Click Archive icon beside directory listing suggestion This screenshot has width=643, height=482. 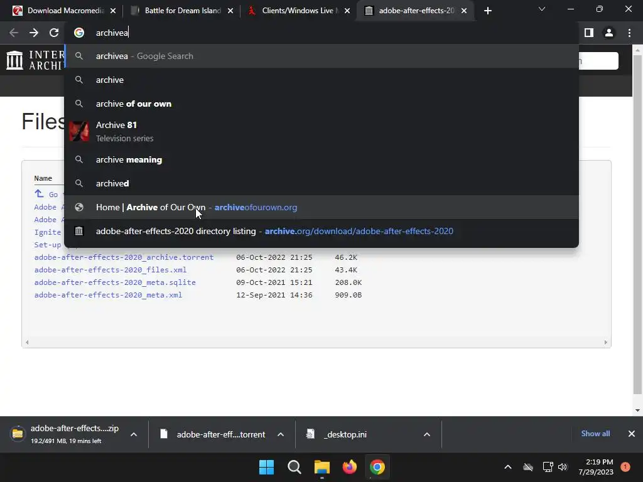tap(79, 231)
